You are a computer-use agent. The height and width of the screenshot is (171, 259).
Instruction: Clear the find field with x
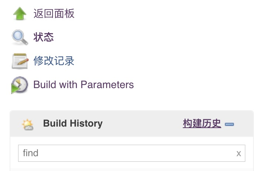239,154
